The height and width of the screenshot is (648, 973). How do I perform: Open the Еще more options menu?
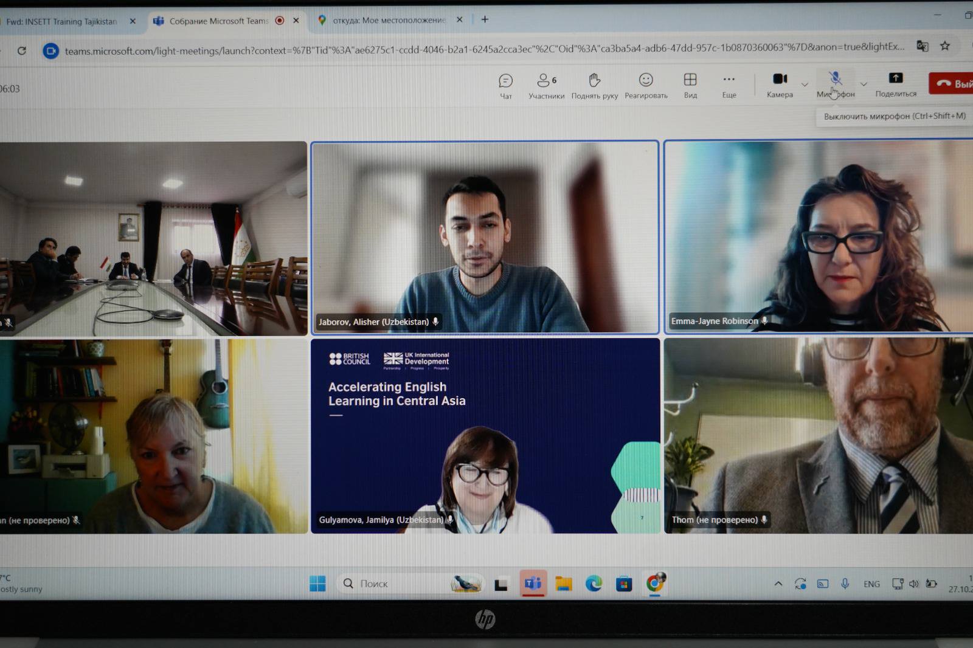729,86
